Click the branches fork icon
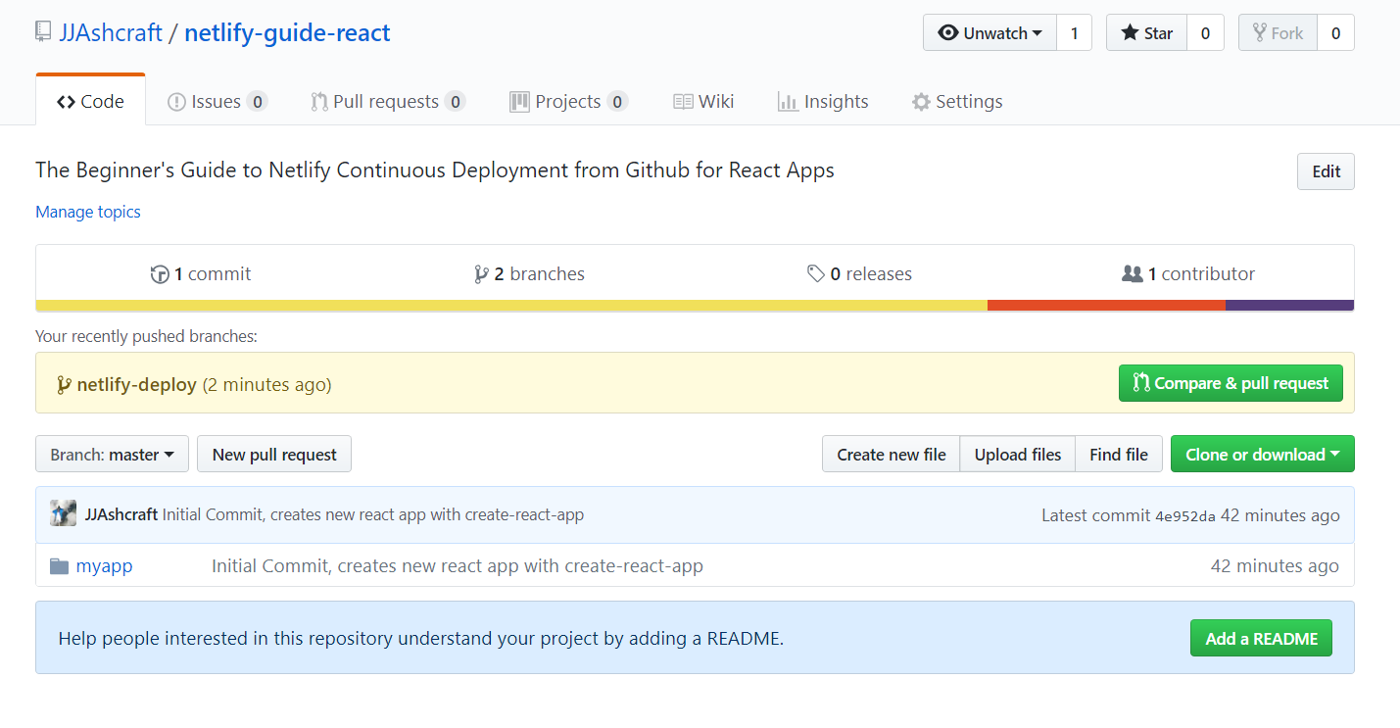 click(x=481, y=274)
